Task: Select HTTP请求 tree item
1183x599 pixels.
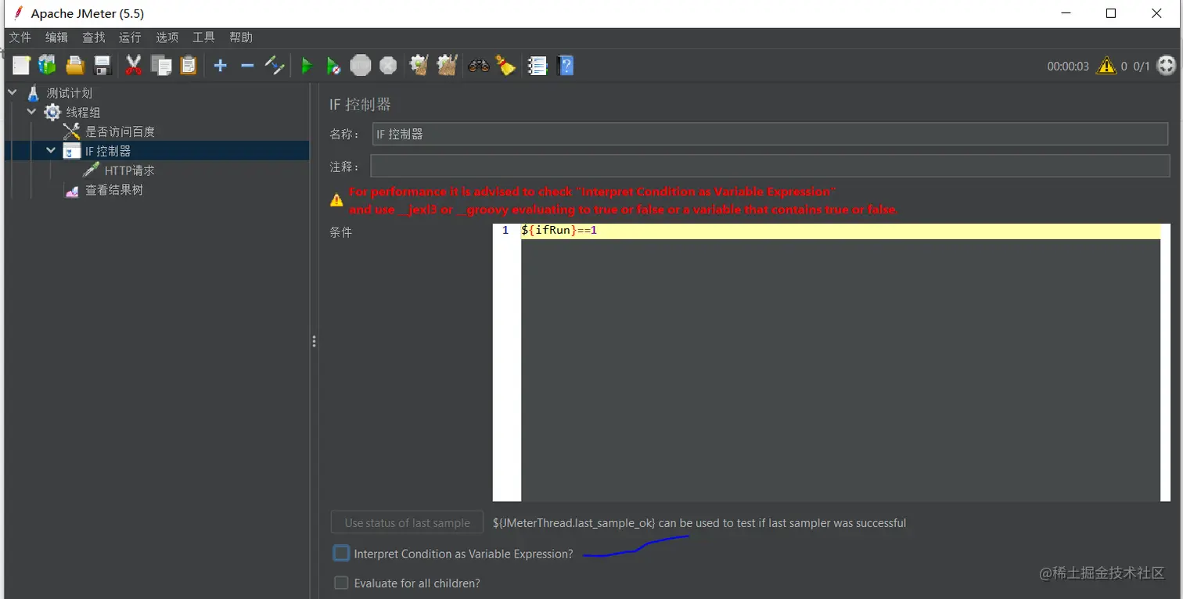Action: (130, 170)
